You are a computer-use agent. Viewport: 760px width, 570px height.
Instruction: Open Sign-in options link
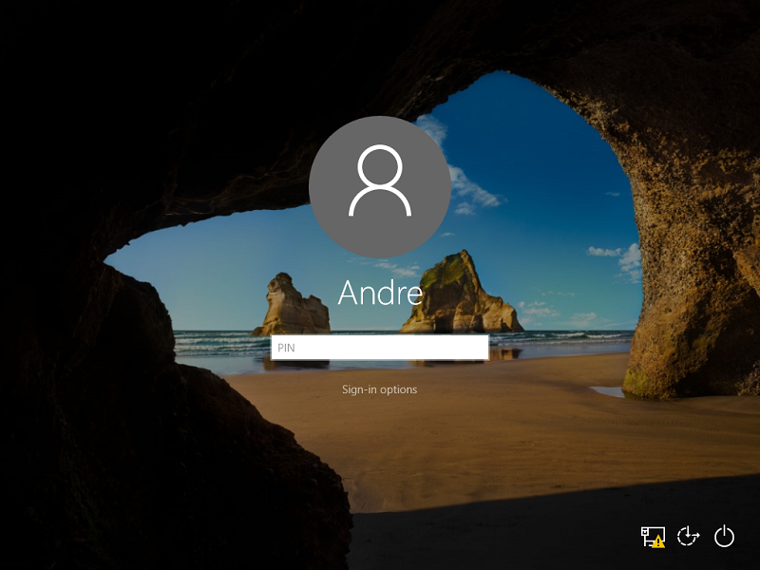[379, 389]
